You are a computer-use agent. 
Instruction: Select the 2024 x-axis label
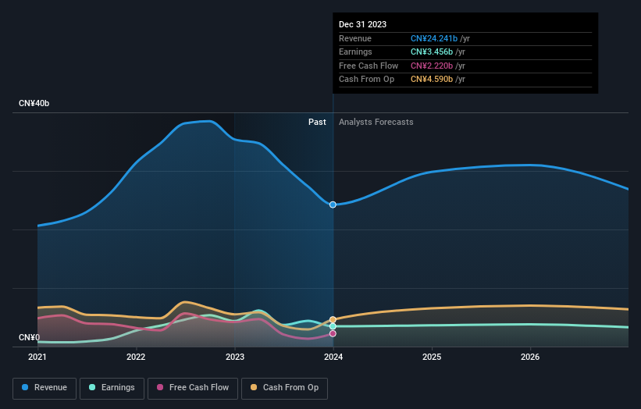[x=333, y=357]
